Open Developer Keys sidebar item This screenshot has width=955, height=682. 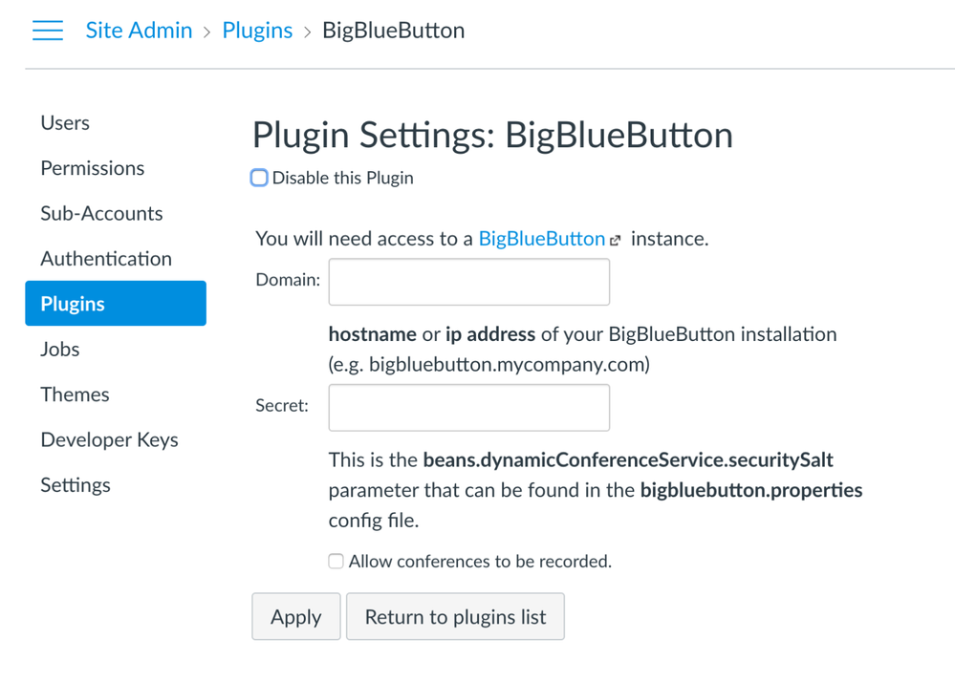[x=109, y=440]
